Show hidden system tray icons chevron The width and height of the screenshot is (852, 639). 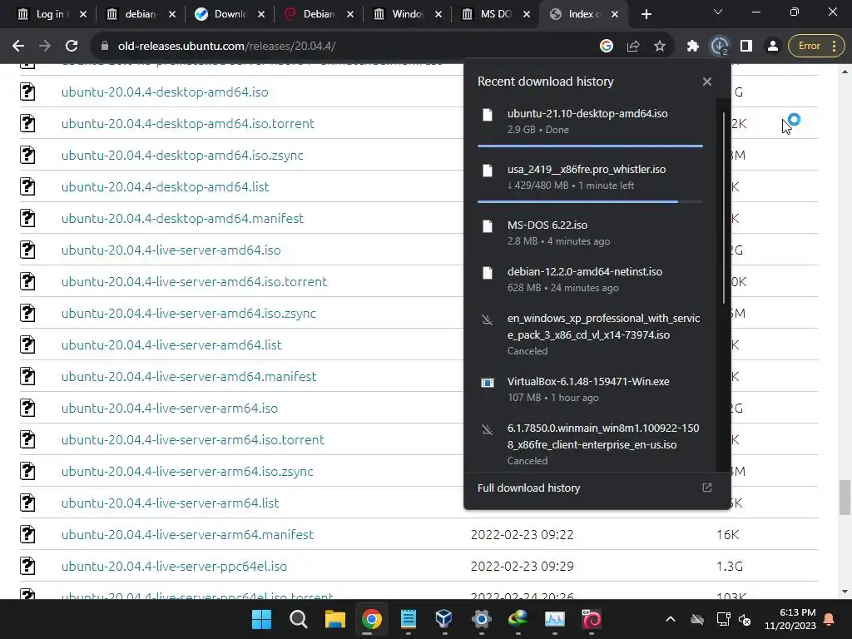(x=671, y=619)
